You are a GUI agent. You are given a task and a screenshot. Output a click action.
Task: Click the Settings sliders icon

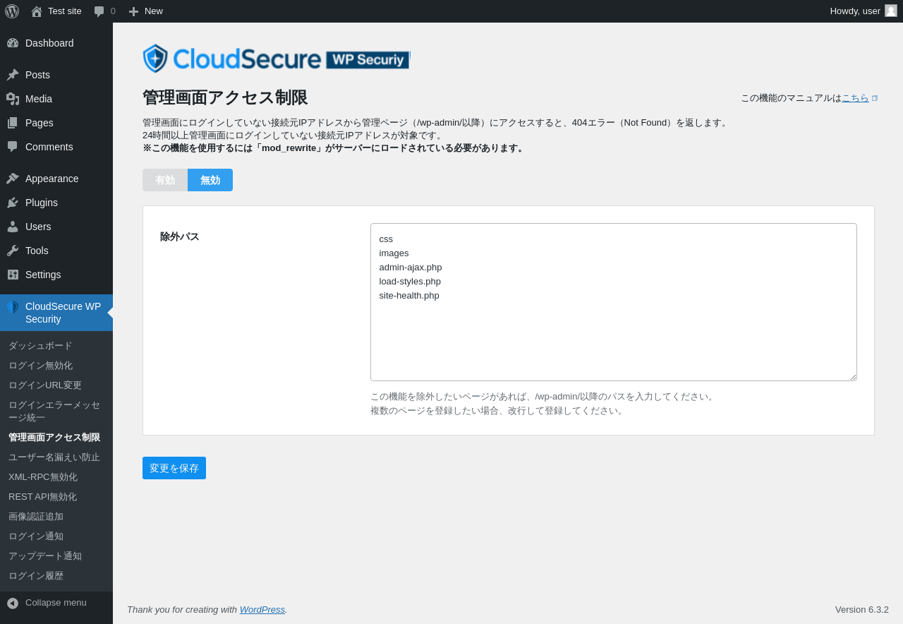click(13, 275)
